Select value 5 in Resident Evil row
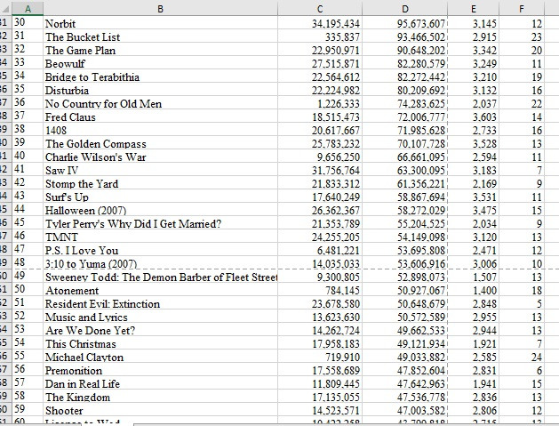This screenshot has width=559, height=426. [521, 303]
